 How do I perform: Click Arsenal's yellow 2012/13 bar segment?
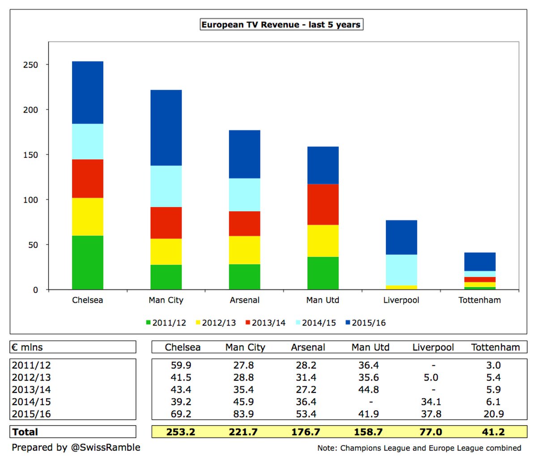[x=244, y=250]
